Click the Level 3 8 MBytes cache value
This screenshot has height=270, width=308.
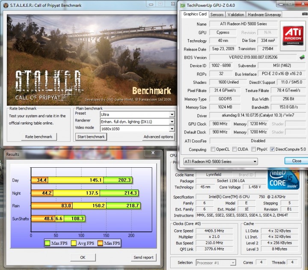(x=279, y=249)
